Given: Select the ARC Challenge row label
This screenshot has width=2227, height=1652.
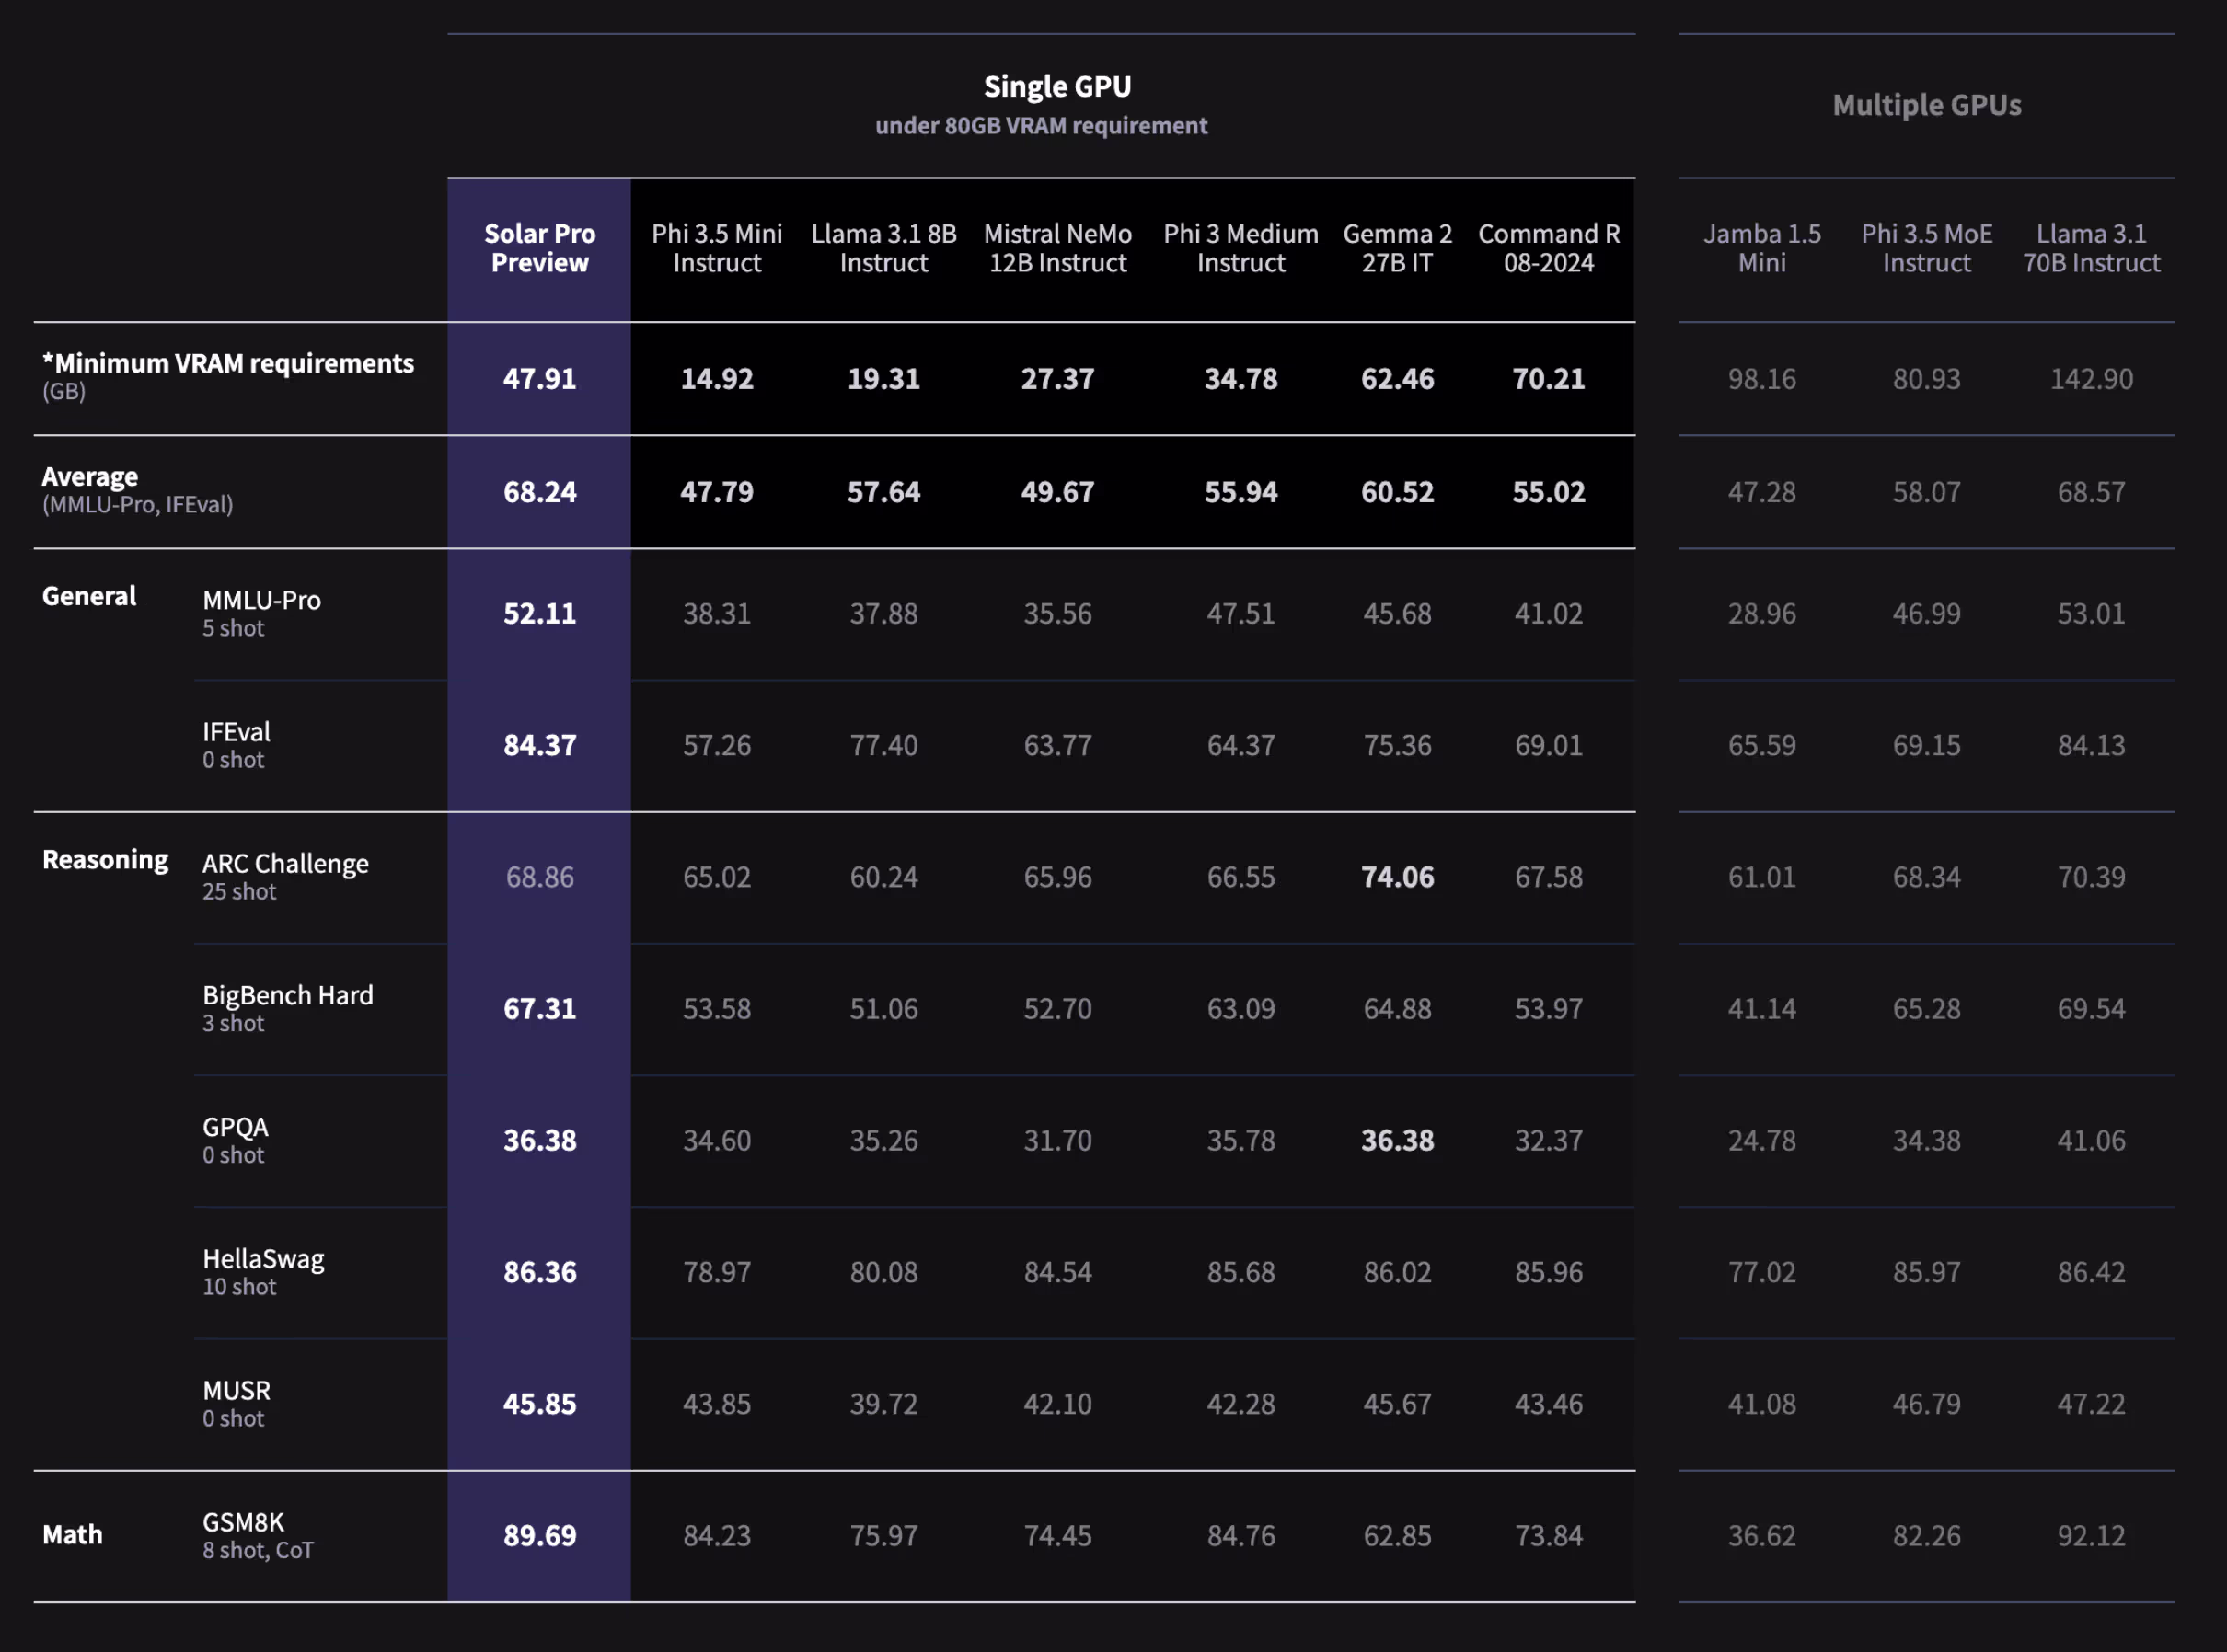Looking at the screenshot, I should click(x=285, y=864).
